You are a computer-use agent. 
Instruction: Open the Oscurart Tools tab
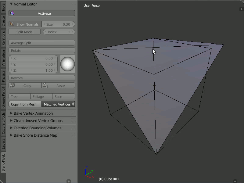(3, 123)
